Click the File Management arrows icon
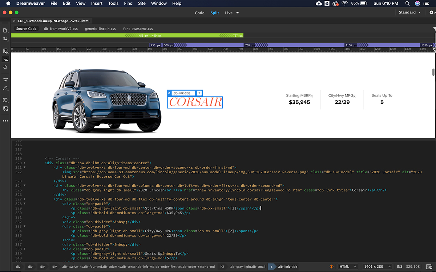The image size is (436, 272). [x=5, y=38]
